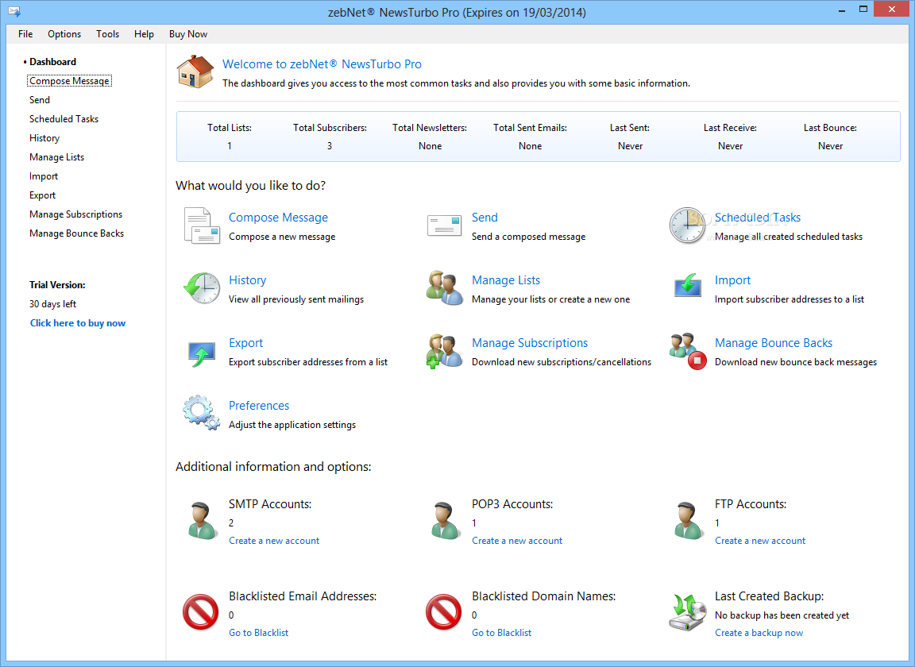Open the Options menu
Image resolution: width=915 pixels, height=667 pixels.
pyautogui.click(x=64, y=34)
